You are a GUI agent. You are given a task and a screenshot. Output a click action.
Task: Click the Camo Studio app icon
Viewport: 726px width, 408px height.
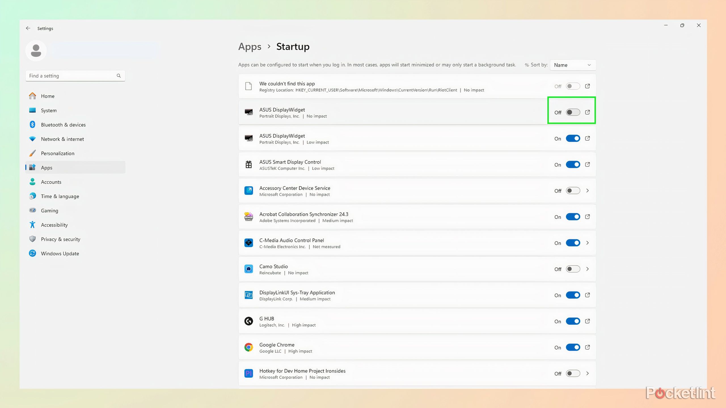tap(248, 269)
